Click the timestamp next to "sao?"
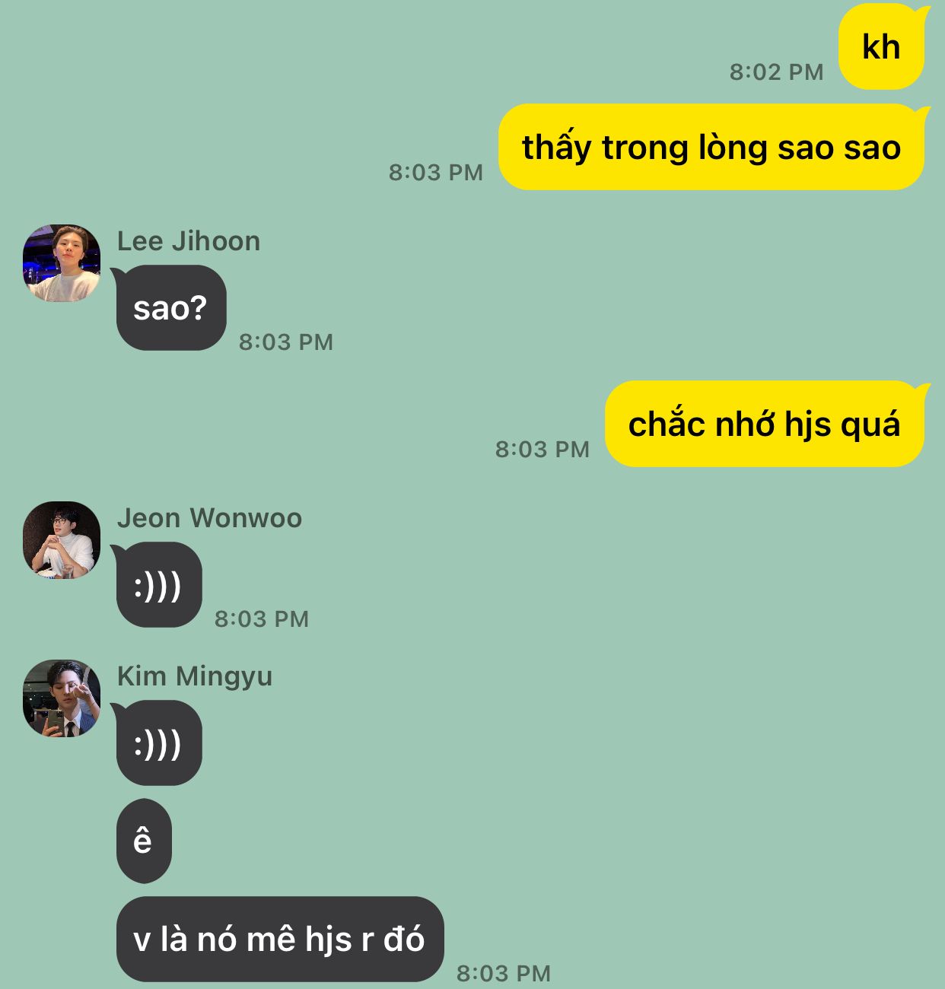The image size is (945, 989). point(286,342)
